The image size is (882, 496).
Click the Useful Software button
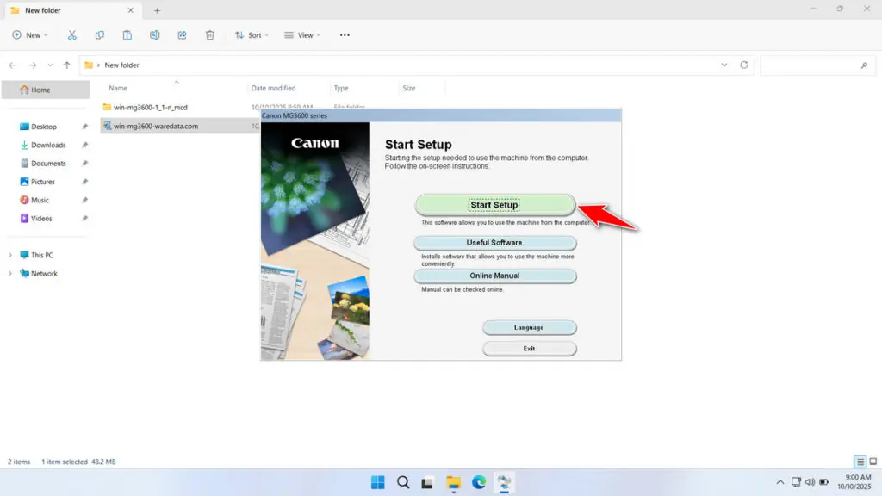pyautogui.click(x=494, y=242)
